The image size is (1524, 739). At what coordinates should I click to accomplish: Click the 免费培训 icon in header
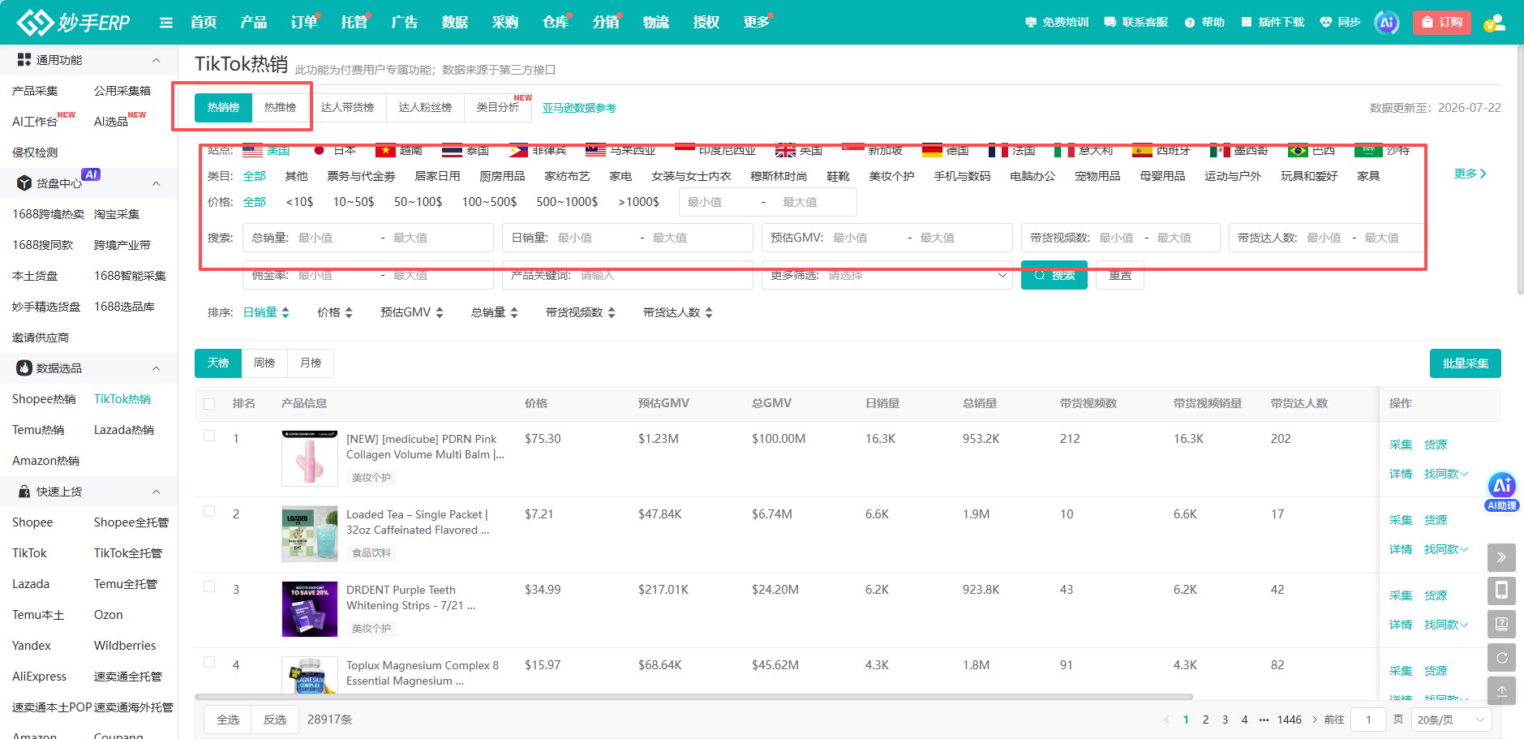pos(1031,23)
